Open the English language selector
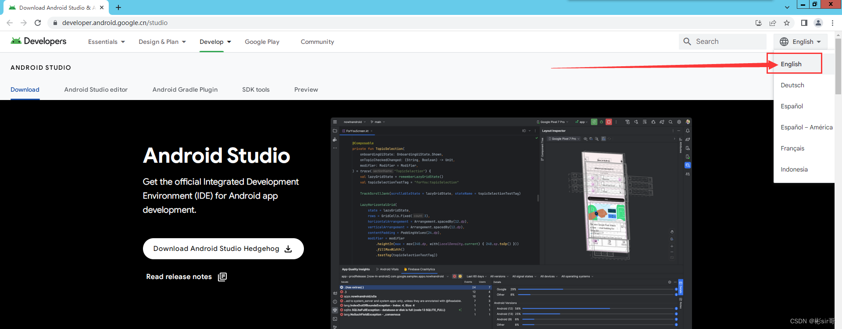 (x=801, y=42)
